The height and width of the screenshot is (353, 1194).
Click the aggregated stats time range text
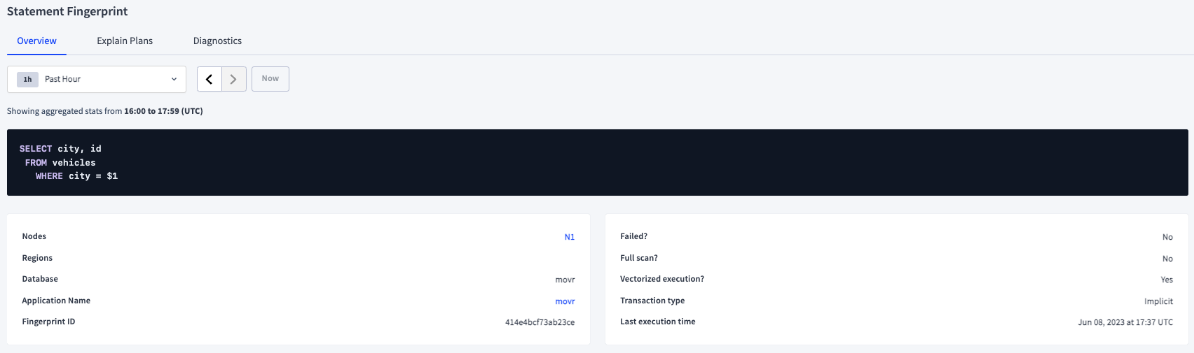pos(104,111)
